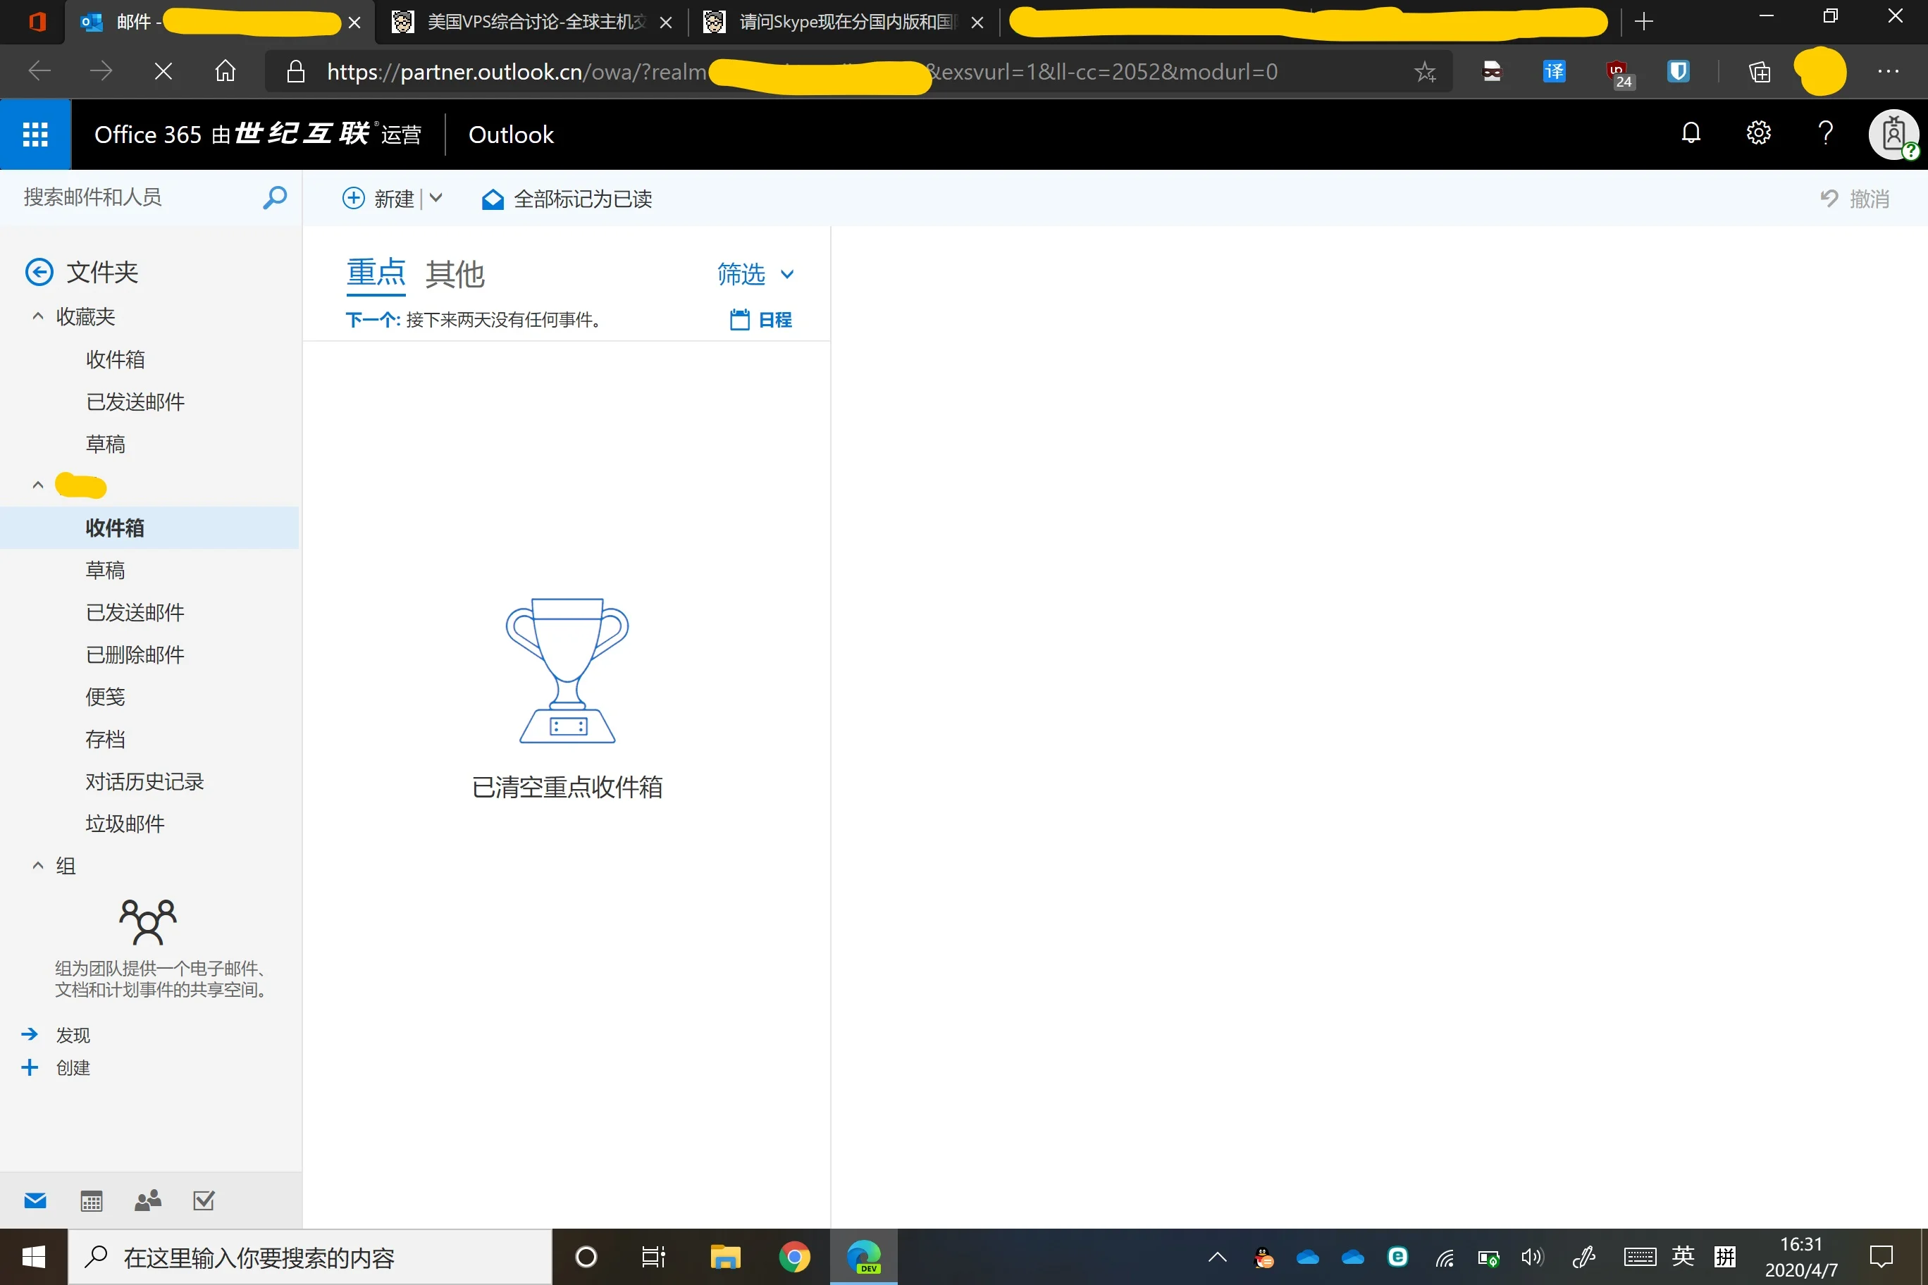The width and height of the screenshot is (1928, 1285).
Task: Expand the 新建 dropdown arrow
Action: click(436, 199)
